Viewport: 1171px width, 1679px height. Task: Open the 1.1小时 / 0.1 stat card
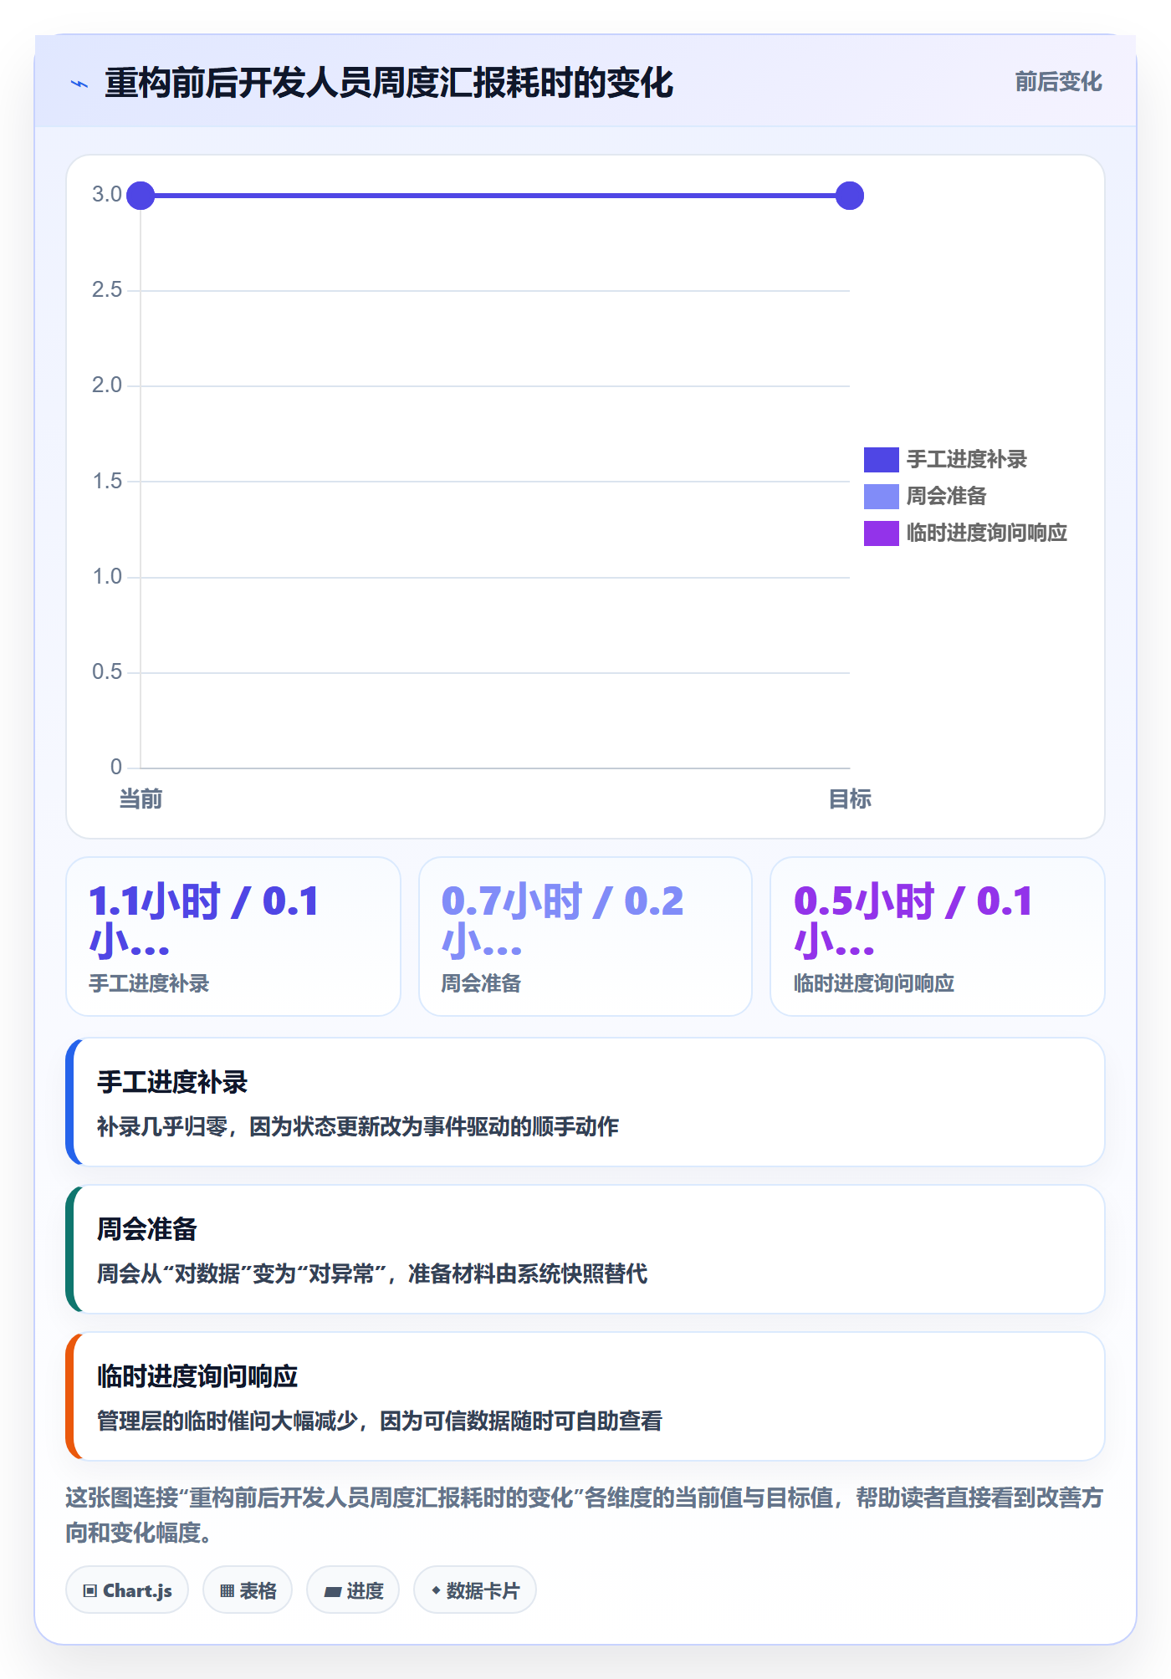pyautogui.click(x=233, y=936)
